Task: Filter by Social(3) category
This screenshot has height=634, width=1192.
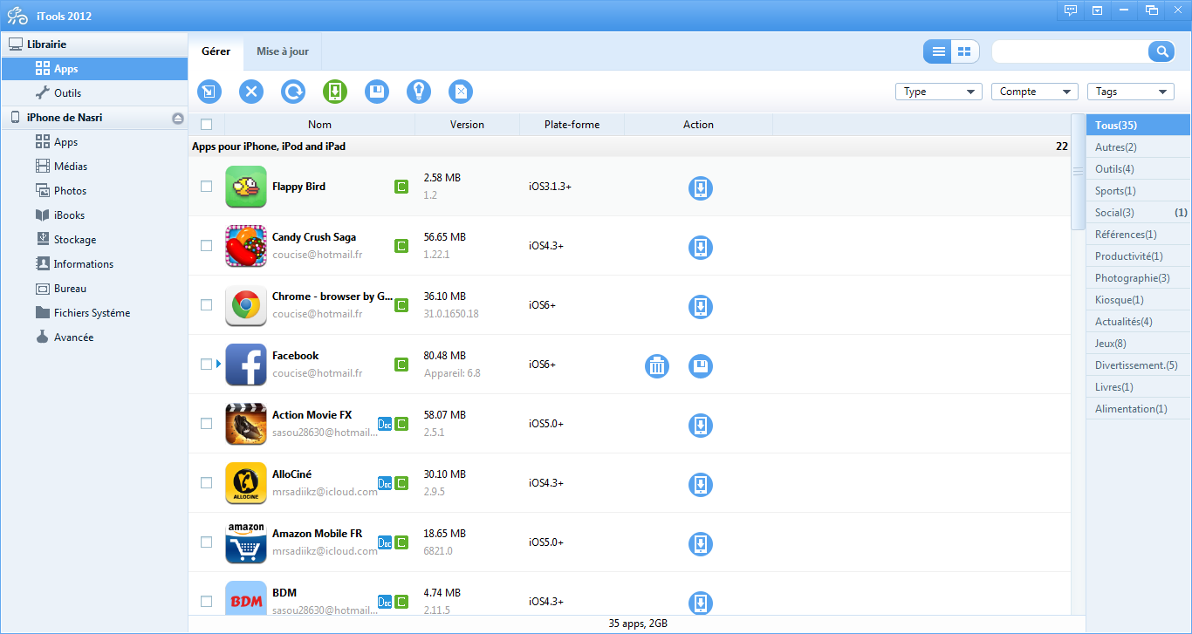Action: [x=1139, y=213]
